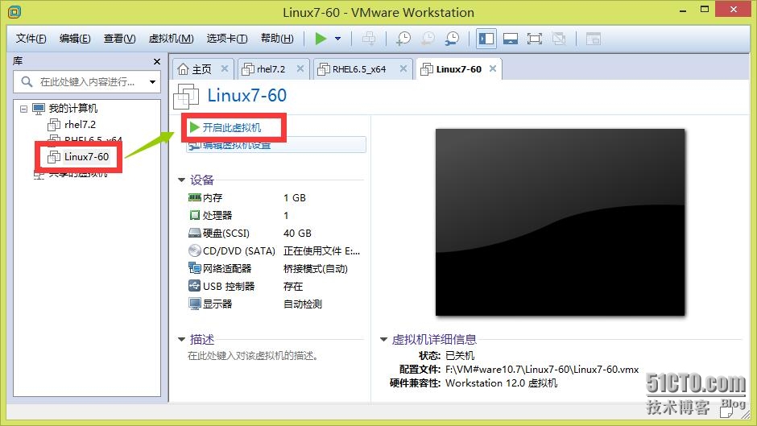Screen dimensions: 757x426
Task: Open the 帮助(H) menu
Action: click(x=277, y=39)
